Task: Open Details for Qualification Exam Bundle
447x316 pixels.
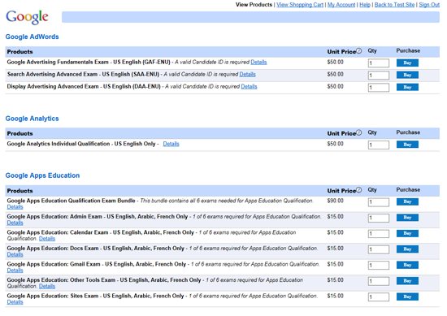Action: (x=15, y=207)
